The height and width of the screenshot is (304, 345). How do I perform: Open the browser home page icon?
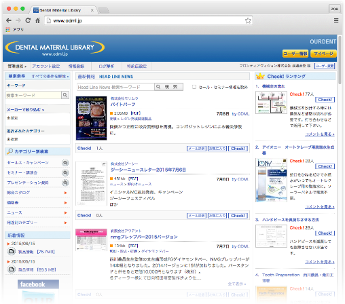point(37,20)
